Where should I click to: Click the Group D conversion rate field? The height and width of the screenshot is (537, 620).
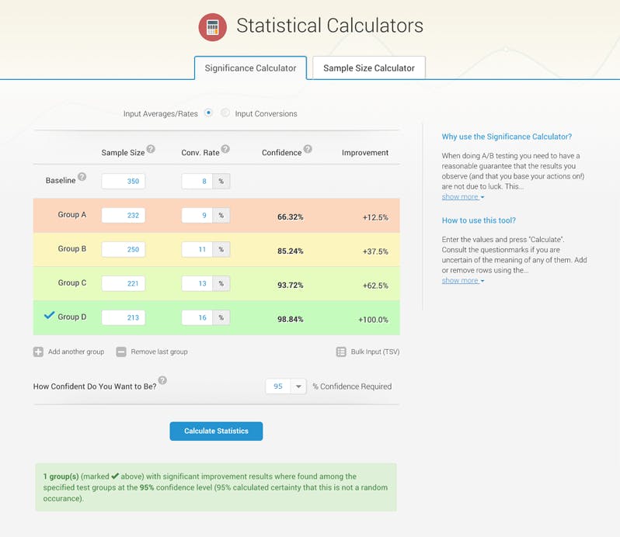pos(197,317)
